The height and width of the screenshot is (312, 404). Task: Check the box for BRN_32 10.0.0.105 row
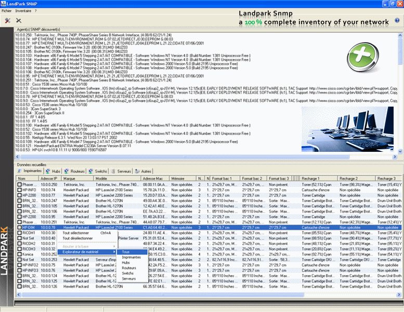point(19,206)
